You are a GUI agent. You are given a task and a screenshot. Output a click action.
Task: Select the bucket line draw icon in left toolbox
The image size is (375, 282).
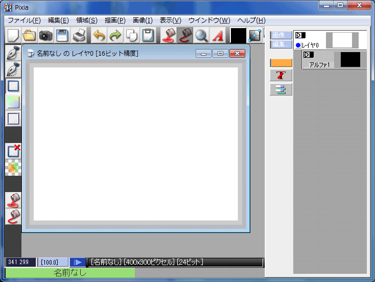[13, 217]
